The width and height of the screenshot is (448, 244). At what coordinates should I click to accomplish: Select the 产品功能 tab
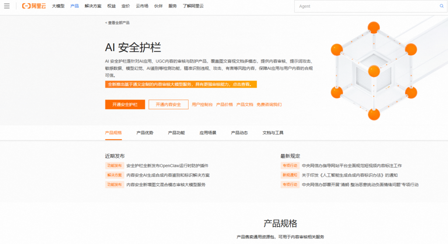click(x=176, y=133)
